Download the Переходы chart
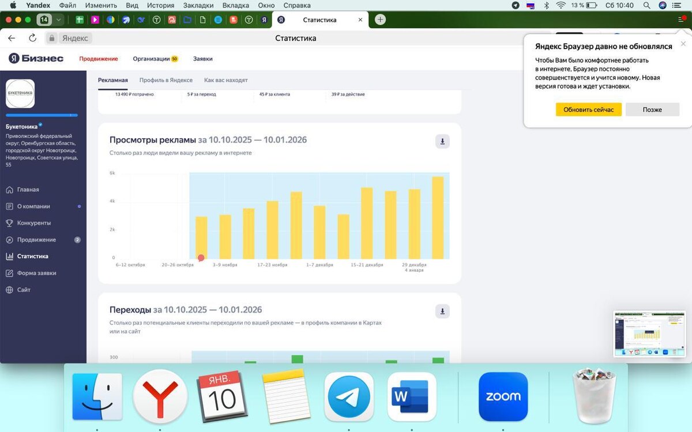Image resolution: width=692 pixels, height=432 pixels. 442,312
